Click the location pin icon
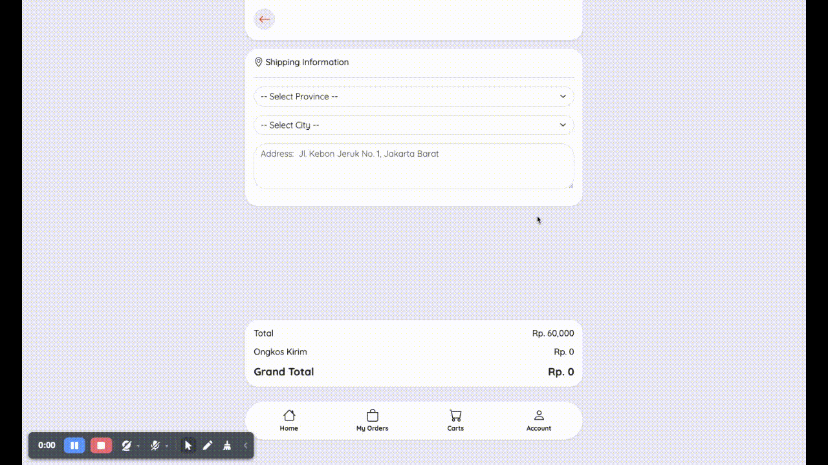828x465 pixels. pyautogui.click(x=259, y=62)
